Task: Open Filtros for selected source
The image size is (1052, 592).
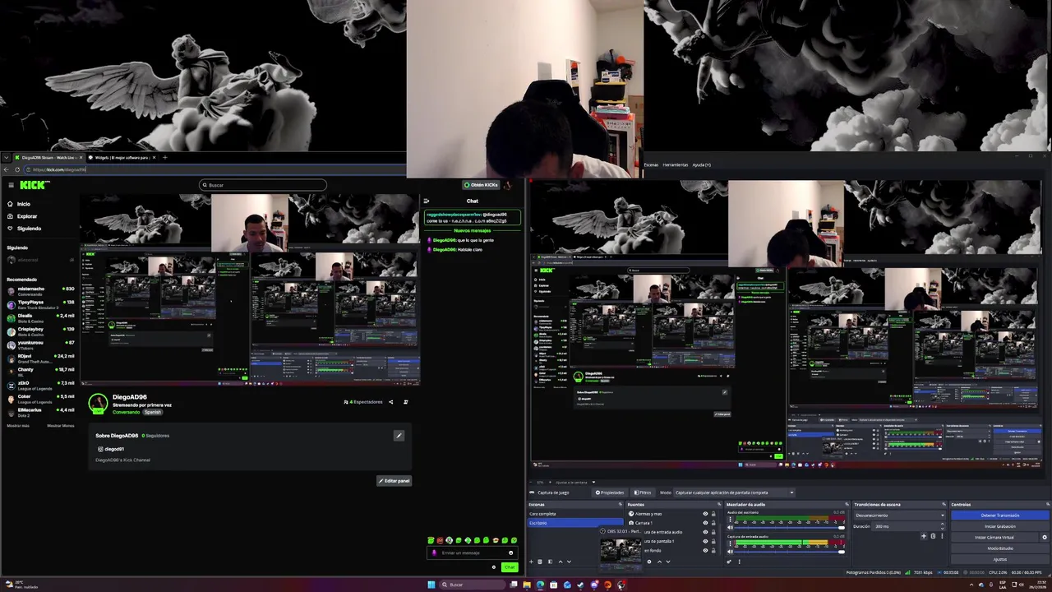Action: (643, 493)
